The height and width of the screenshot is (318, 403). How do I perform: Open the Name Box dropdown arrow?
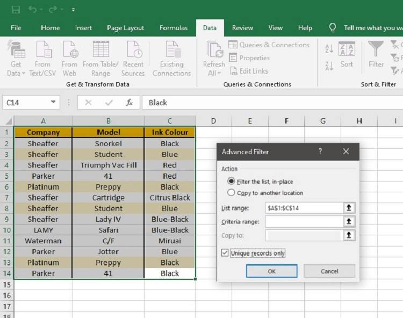53,103
